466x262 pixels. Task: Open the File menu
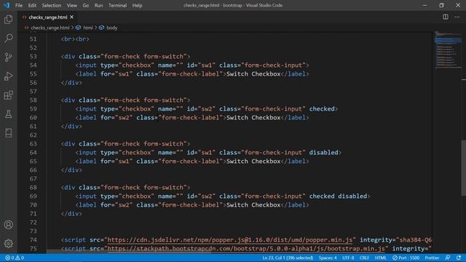pyautogui.click(x=19, y=5)
